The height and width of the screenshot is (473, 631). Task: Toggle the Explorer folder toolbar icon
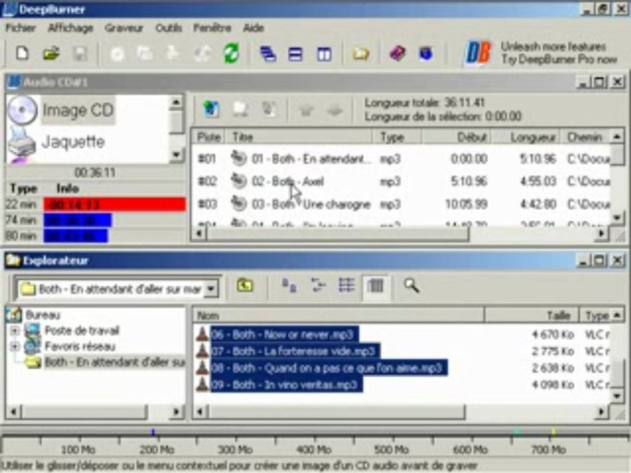point(361,53)
